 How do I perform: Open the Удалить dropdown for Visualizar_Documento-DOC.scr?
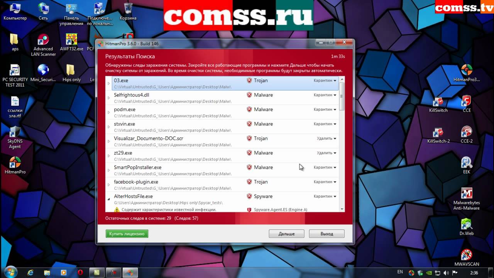[327, 138]
